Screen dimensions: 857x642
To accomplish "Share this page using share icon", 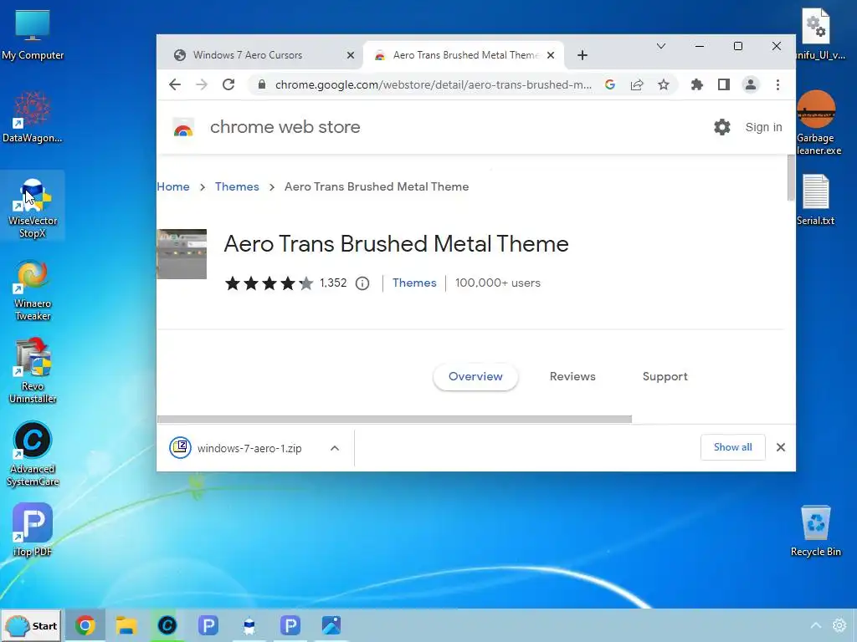I will [x=637, y=84].
